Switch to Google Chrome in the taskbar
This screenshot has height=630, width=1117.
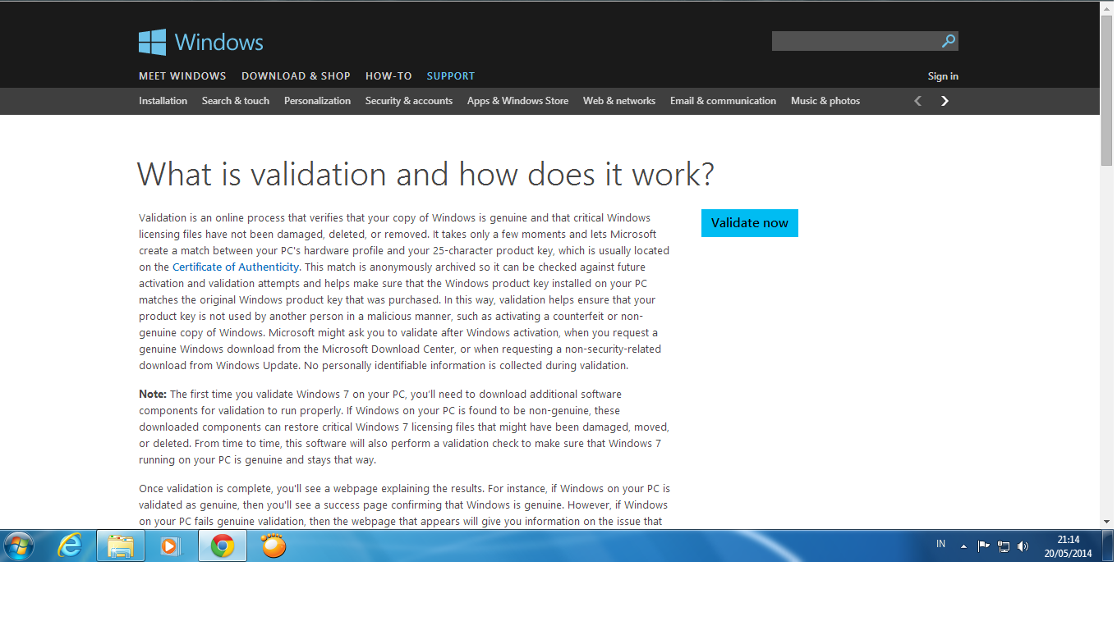223,546
